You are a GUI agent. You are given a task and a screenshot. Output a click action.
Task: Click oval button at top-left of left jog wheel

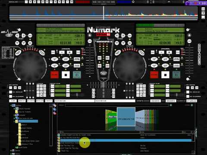coord(18,53)
